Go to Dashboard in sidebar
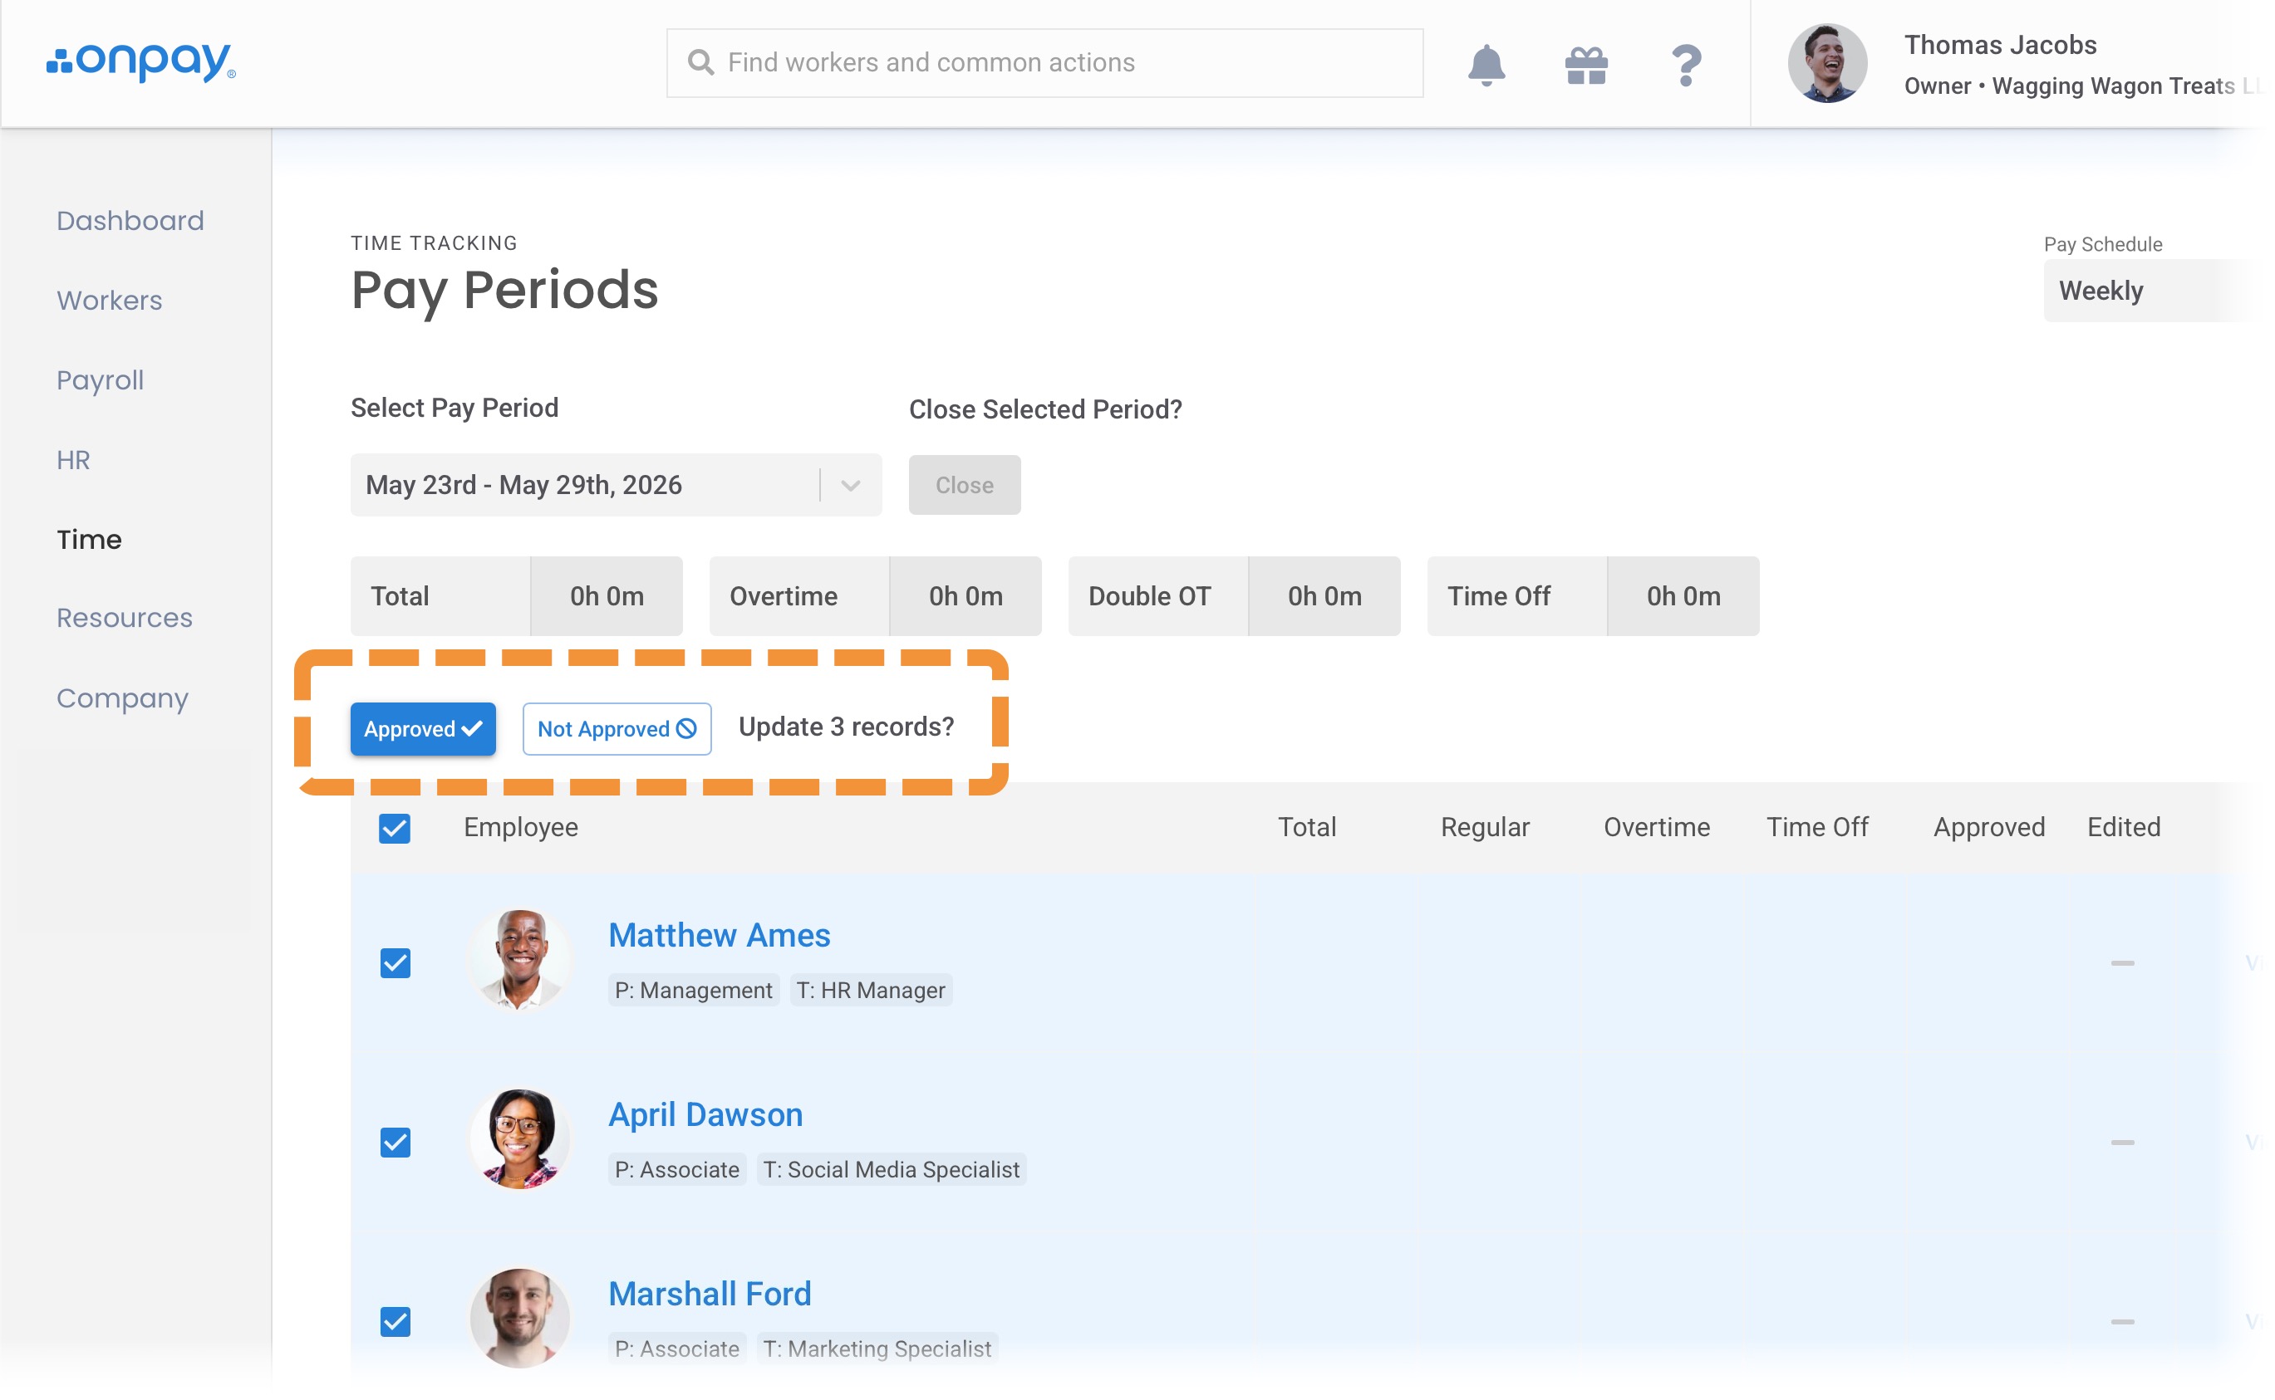Viewport: 2275px width, 1400px height. [130, 220]
